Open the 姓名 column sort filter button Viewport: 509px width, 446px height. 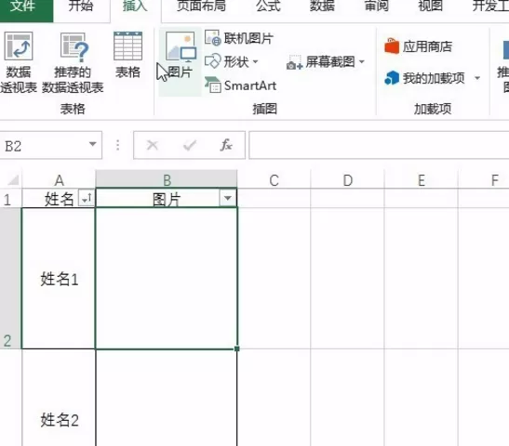pyautogui.click(x=87, y=198)
